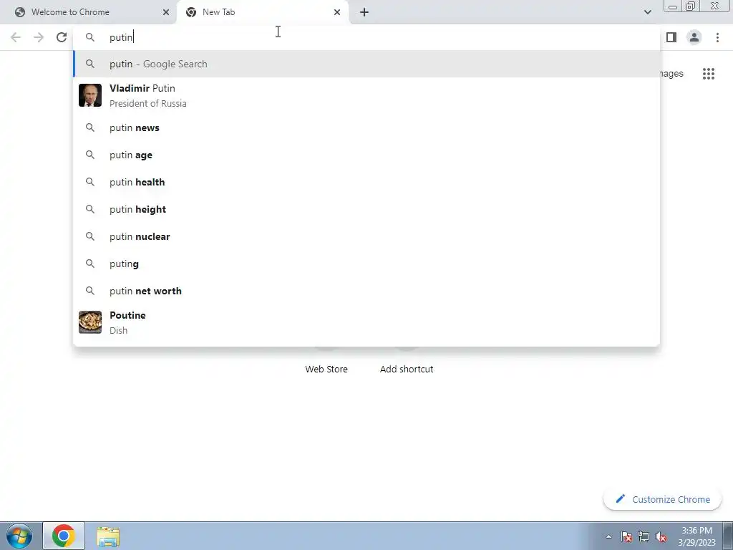Restore down the Chrome window
Image resolution: width=733 pixels, height=550 pixels.
(691, 6)
